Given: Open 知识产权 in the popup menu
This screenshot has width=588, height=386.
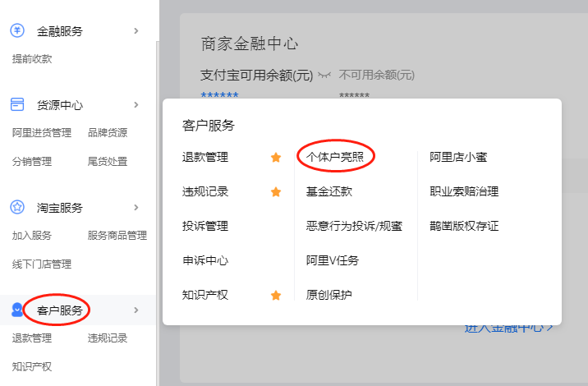Looking at the screenshot, I should [205, 295].
